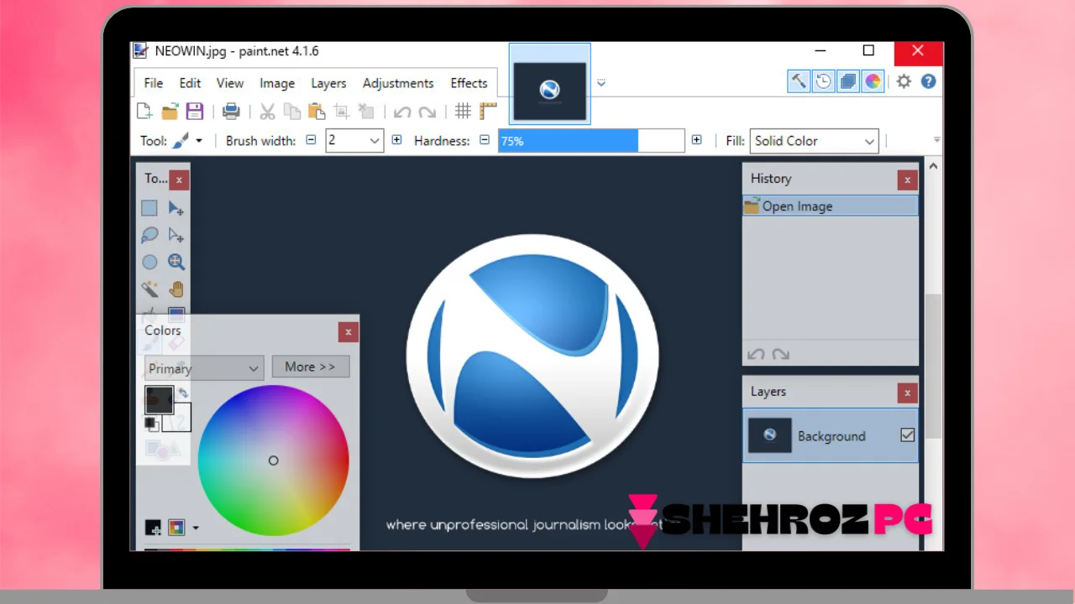Decrease brush width with minus

311,140
